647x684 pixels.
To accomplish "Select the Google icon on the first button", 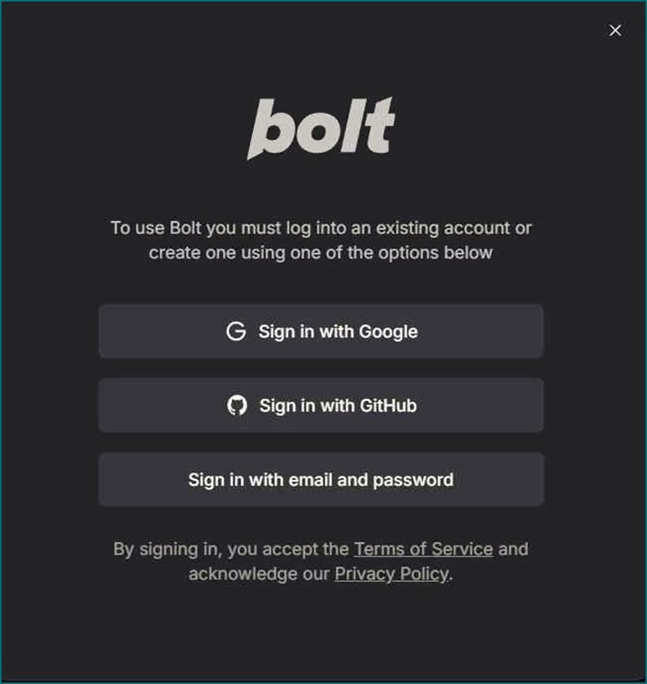I will (x=236, y=332).
